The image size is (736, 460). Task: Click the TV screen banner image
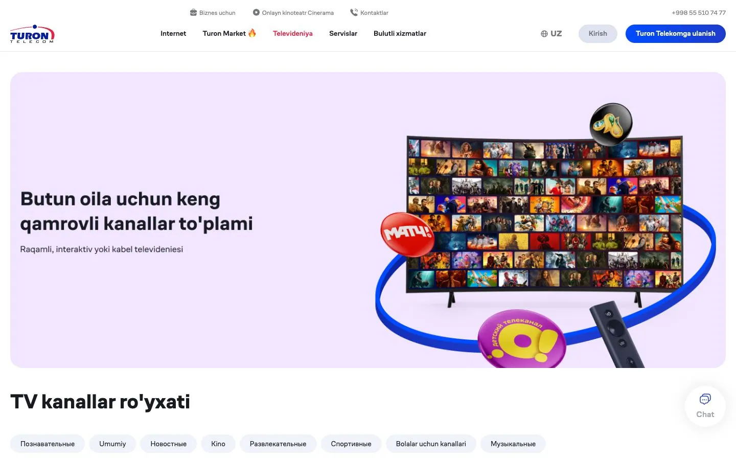pyautogui.click(x=544, y=215)
